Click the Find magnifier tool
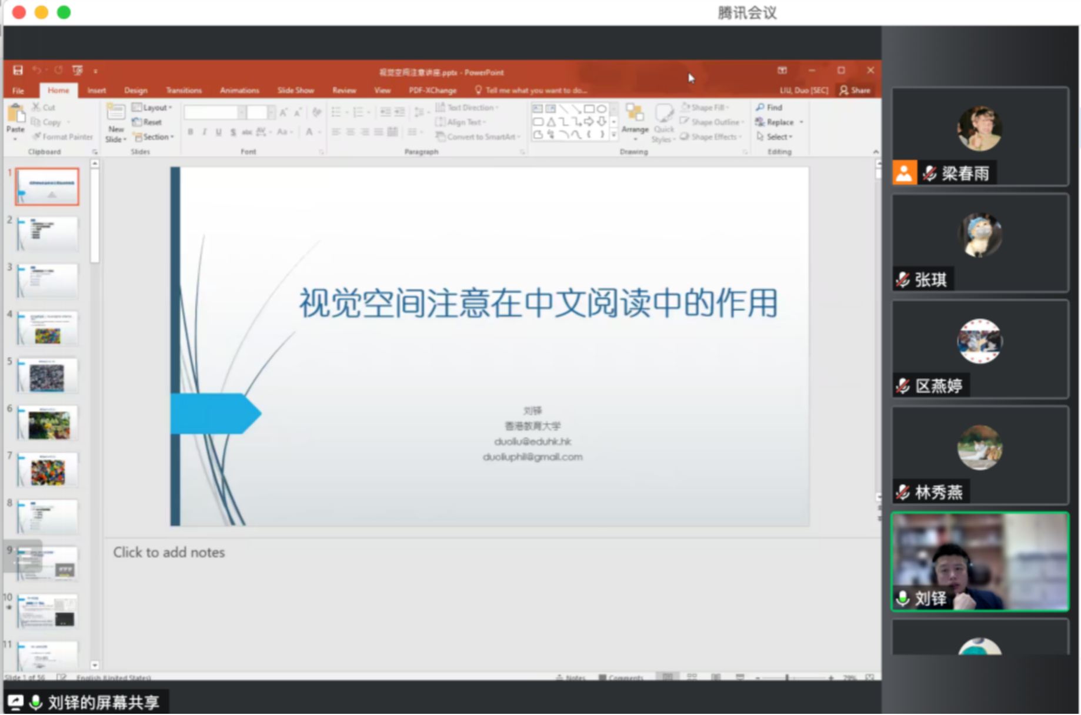The height and width of the screenshot is (715, 1081). (x=769, y=108)
